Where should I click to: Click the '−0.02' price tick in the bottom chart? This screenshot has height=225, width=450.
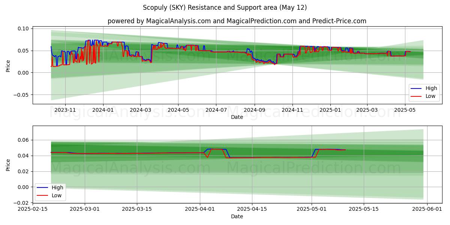[21, 203]
